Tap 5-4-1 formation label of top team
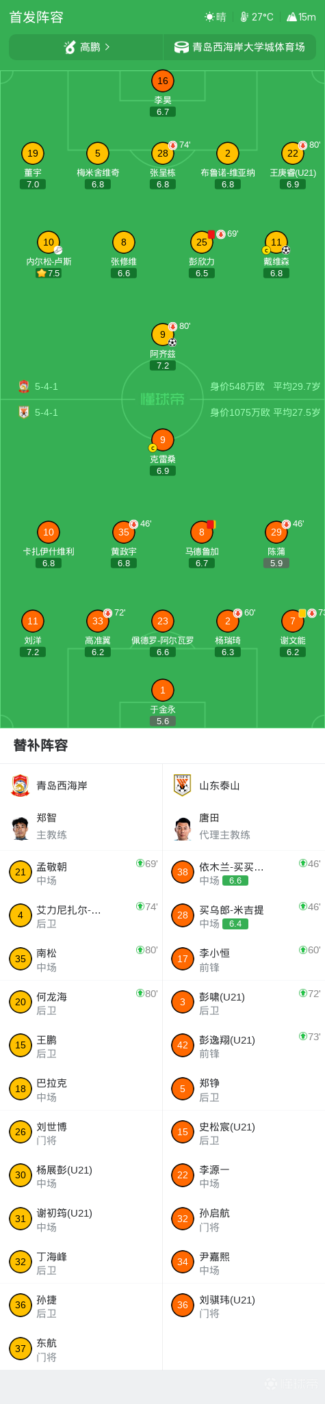This screenshot has width=325, height=1404. click(47, 386)
